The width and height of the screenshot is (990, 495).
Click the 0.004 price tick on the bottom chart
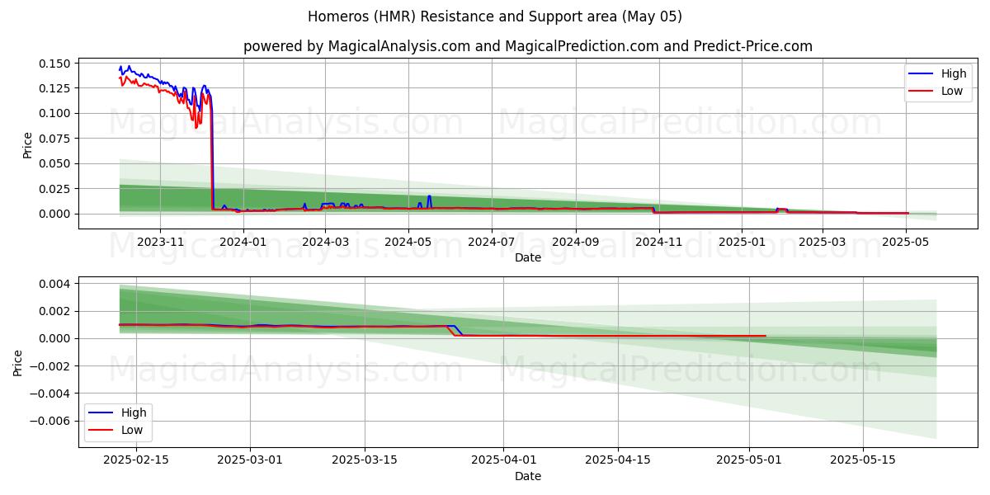[x=55, y=284]
